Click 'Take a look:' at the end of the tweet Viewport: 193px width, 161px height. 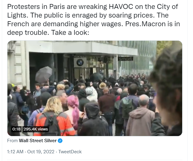(70, 32)
